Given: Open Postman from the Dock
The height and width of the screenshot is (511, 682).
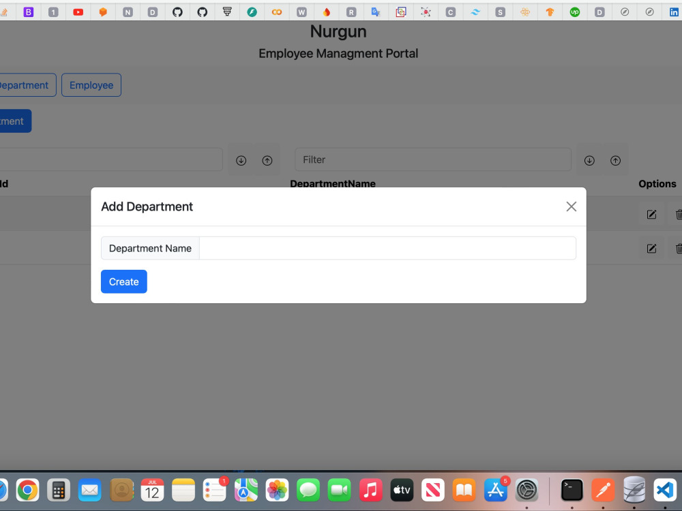Looking at the screenshot, I should coord(603,490).
